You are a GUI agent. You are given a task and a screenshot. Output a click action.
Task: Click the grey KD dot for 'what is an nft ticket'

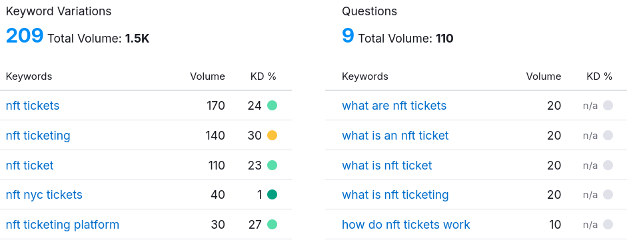(x=608, y=136)
